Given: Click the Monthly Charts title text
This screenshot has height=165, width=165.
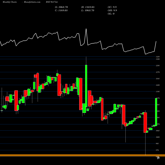Looking at the screenshot, I should [10, 2].
